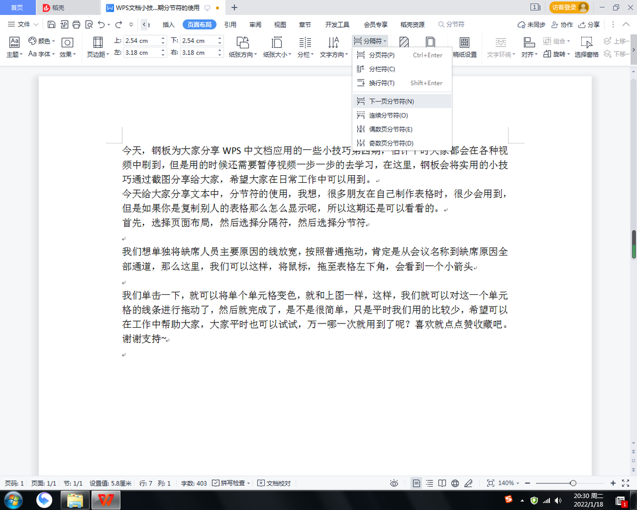Toggle writing mode pencil icon in status bar

[x=468, y=483]
